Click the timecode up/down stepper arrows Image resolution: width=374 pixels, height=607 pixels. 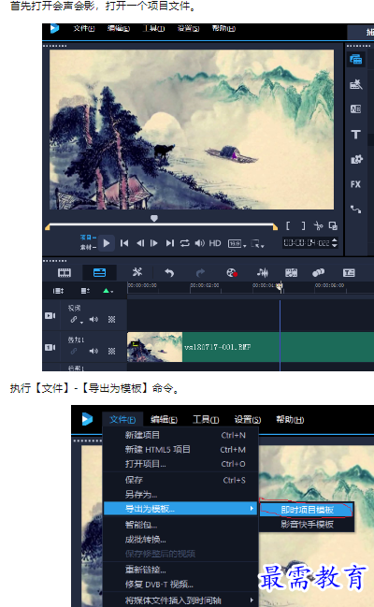[x=334, y=243]
